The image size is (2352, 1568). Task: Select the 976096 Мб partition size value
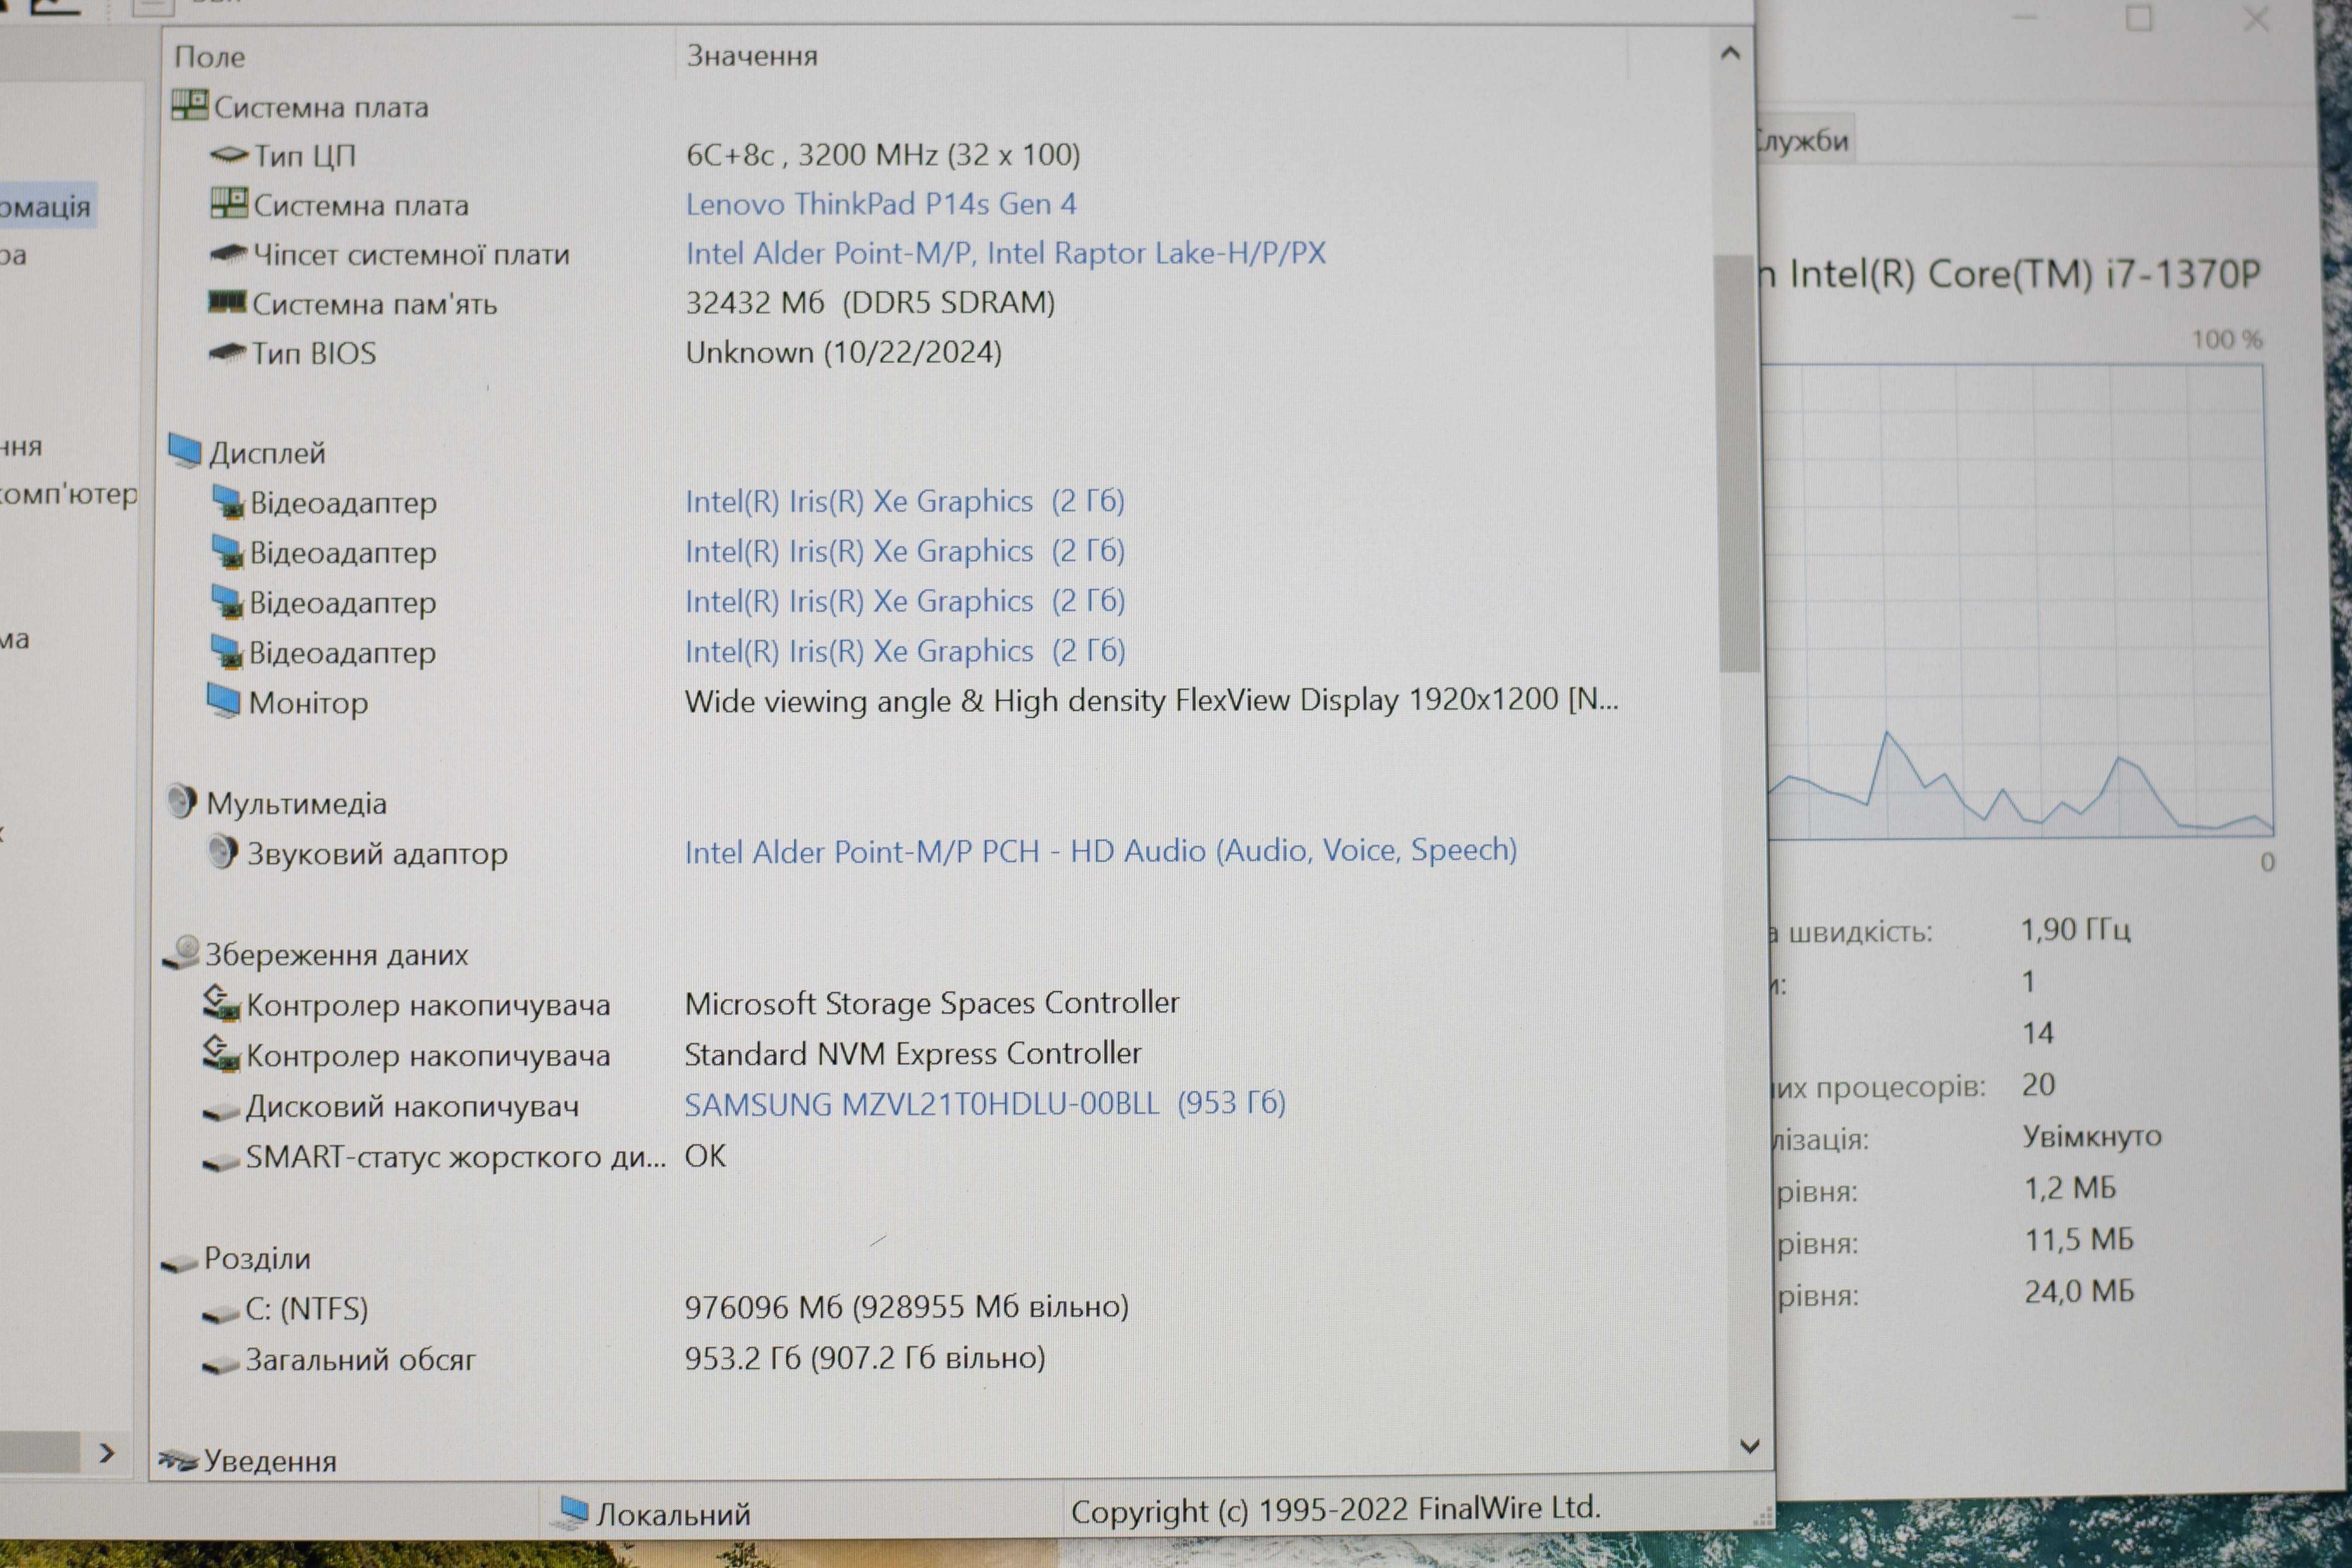click(906, 1306)
